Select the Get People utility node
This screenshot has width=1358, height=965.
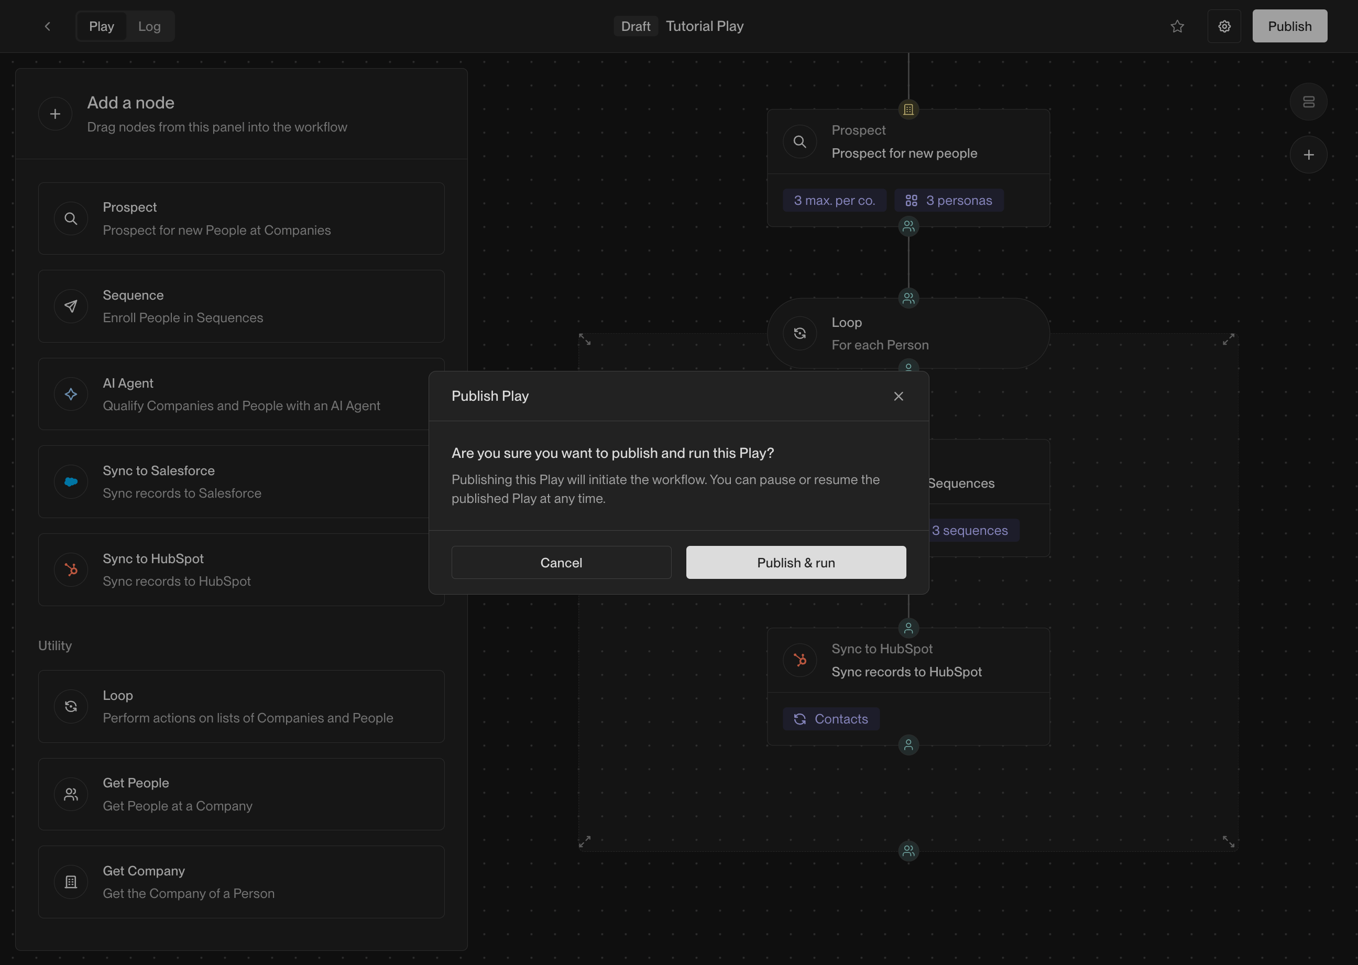(x=242, y=794)
